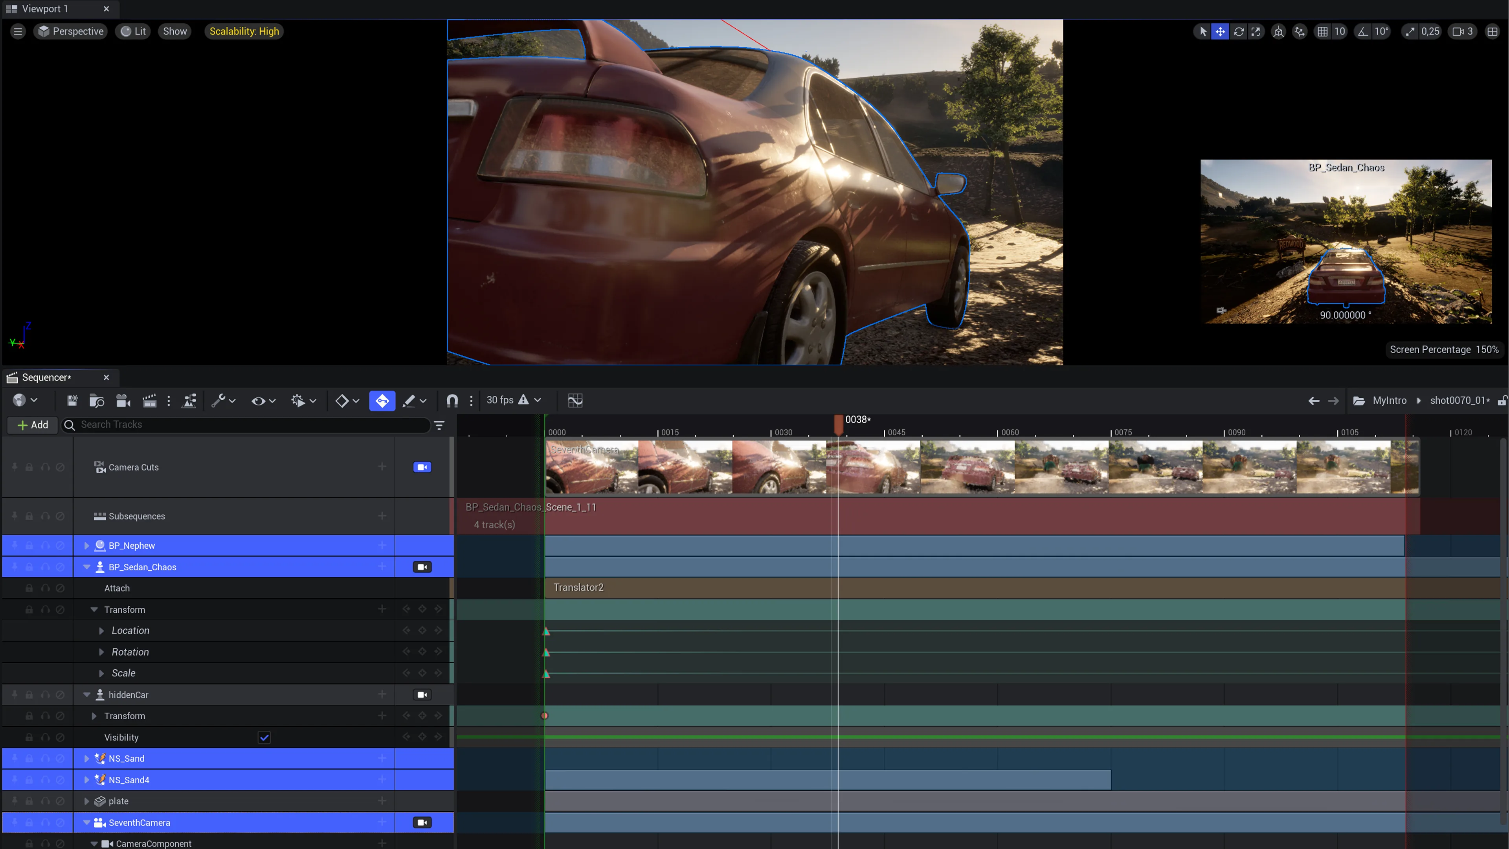Screen dimensions: 1509x849
Task: Expand the BP_Nephew track
Action: tap(87, 546)
